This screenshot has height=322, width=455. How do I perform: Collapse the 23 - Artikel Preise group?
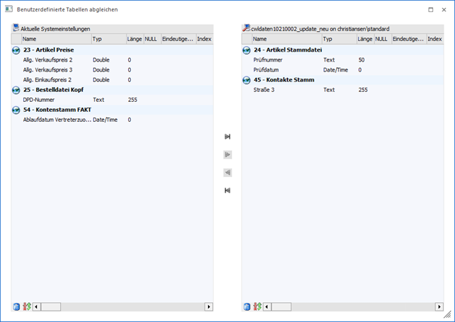(16, 50)
